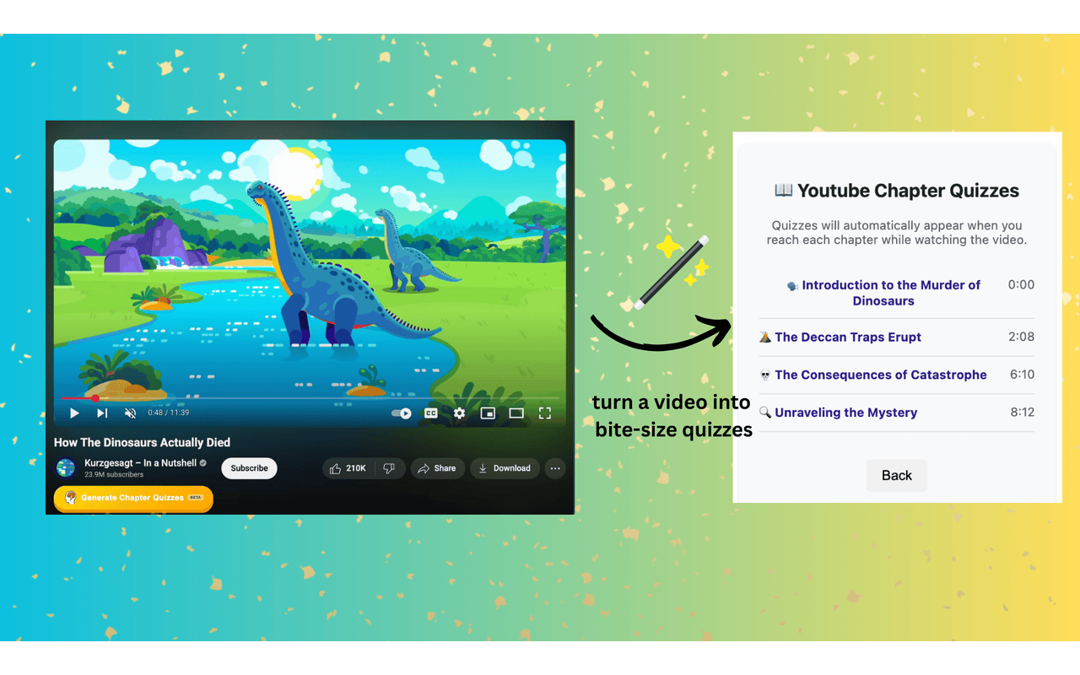Image resolution: width=1080 pixels, height=675 pixels.
Task: Open Unraveling the Mystery chapter quiz
Action: click(845, 413)
